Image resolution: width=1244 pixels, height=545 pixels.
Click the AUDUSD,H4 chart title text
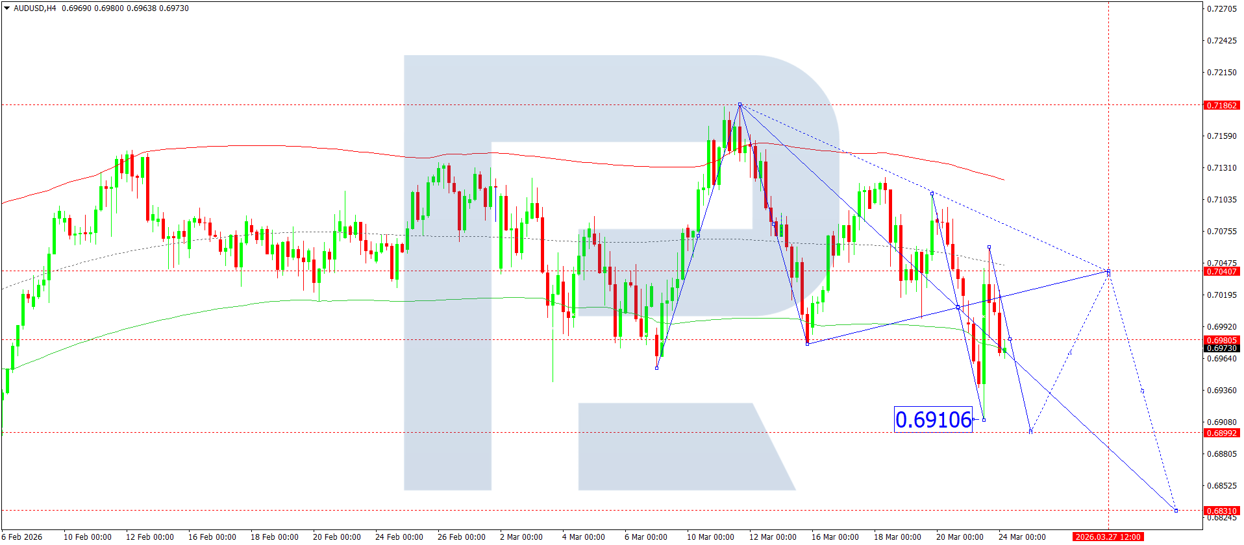click(x=35, y=8)
